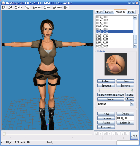Step forward one frame button

coord(114,134)
